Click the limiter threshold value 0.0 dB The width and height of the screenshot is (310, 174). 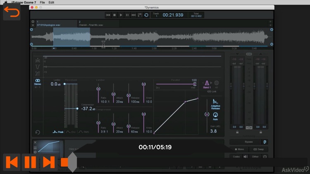pyautogui.click(x=55, y=84)
